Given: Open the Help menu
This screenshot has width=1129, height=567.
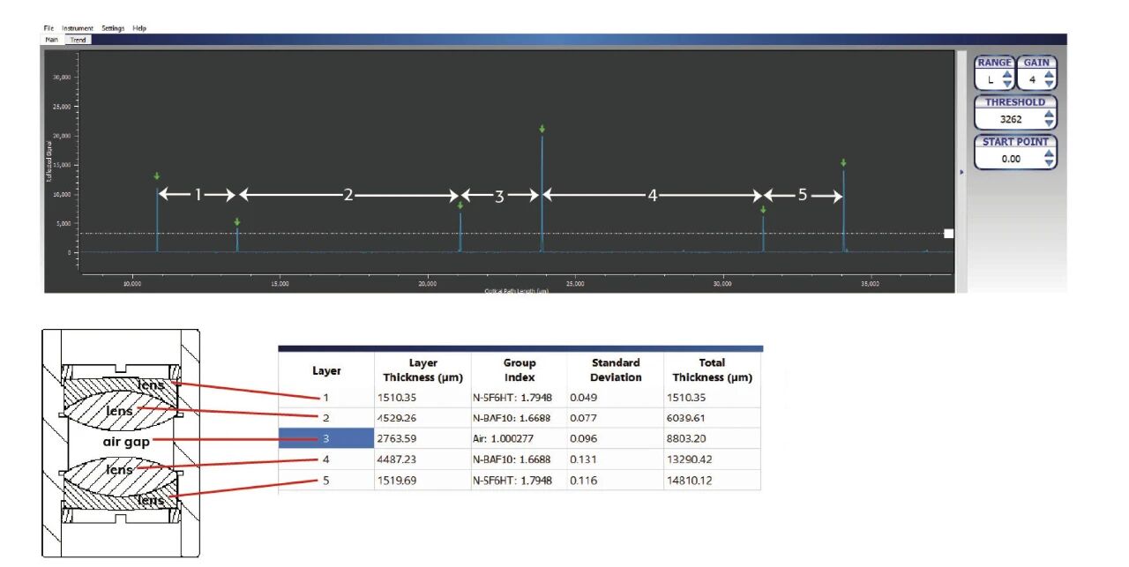Looking at the screenshot, I should tap(139, 28).
